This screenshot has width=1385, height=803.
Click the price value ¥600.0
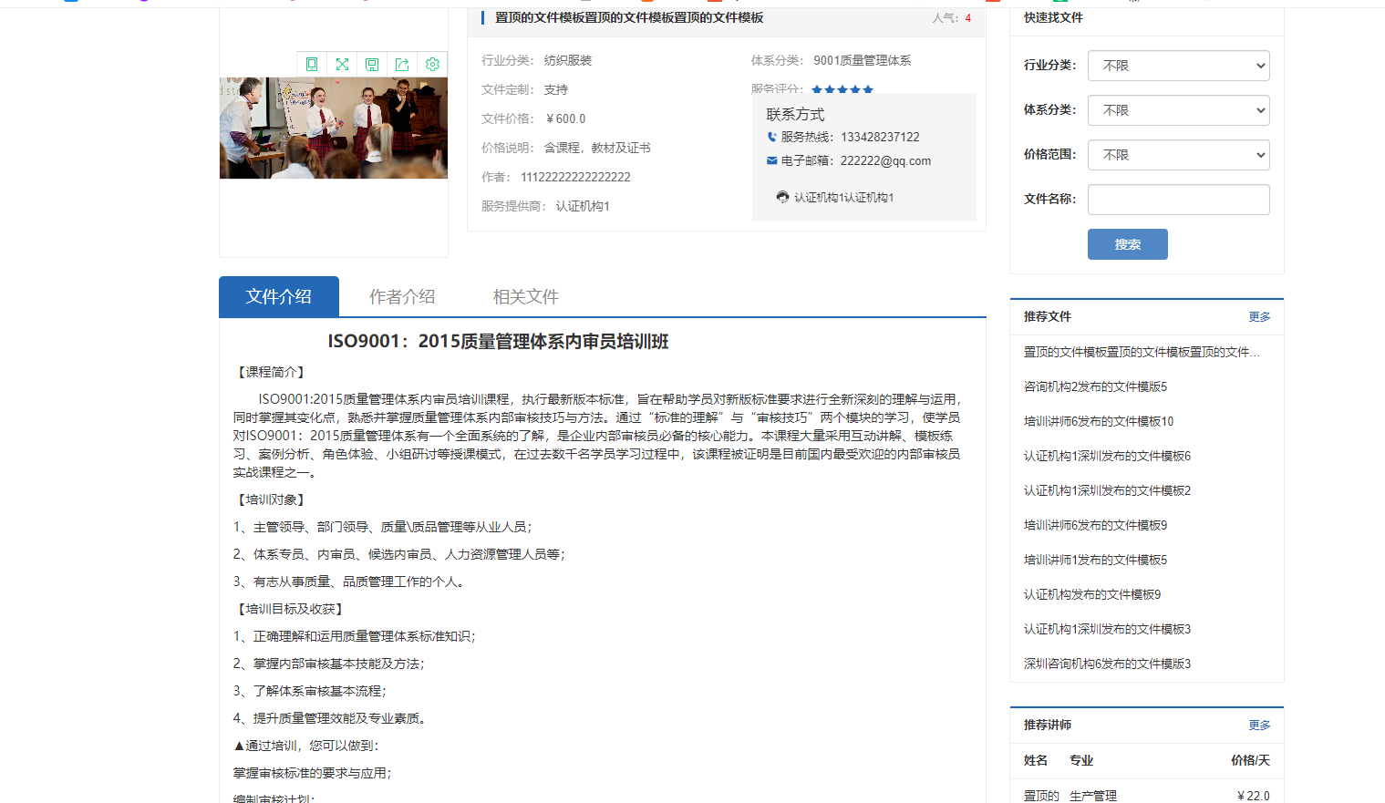pos(565,118)
